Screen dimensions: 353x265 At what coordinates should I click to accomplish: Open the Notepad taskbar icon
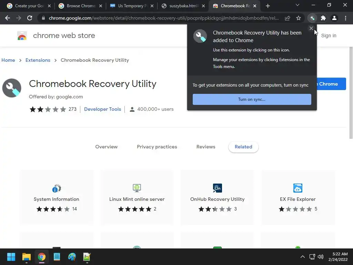(x=57, y=257)
